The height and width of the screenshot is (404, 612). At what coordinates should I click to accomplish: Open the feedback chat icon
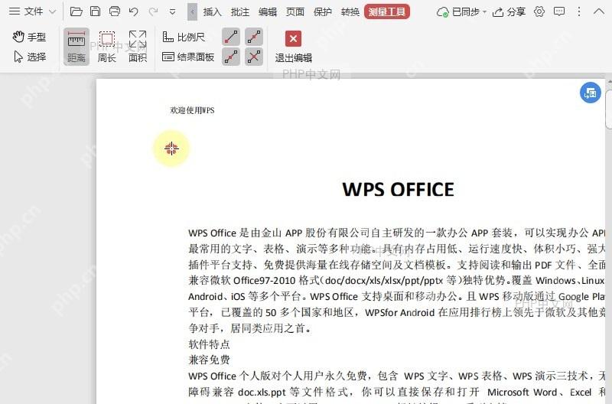tap(559, 11)
